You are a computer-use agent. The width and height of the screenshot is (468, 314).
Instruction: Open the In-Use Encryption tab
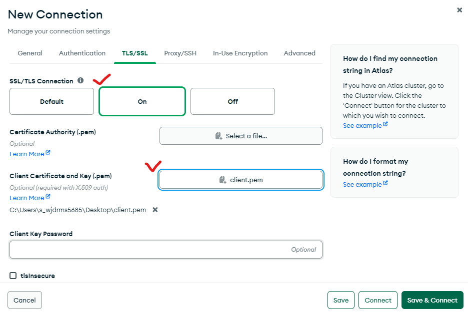coord(240,53)
